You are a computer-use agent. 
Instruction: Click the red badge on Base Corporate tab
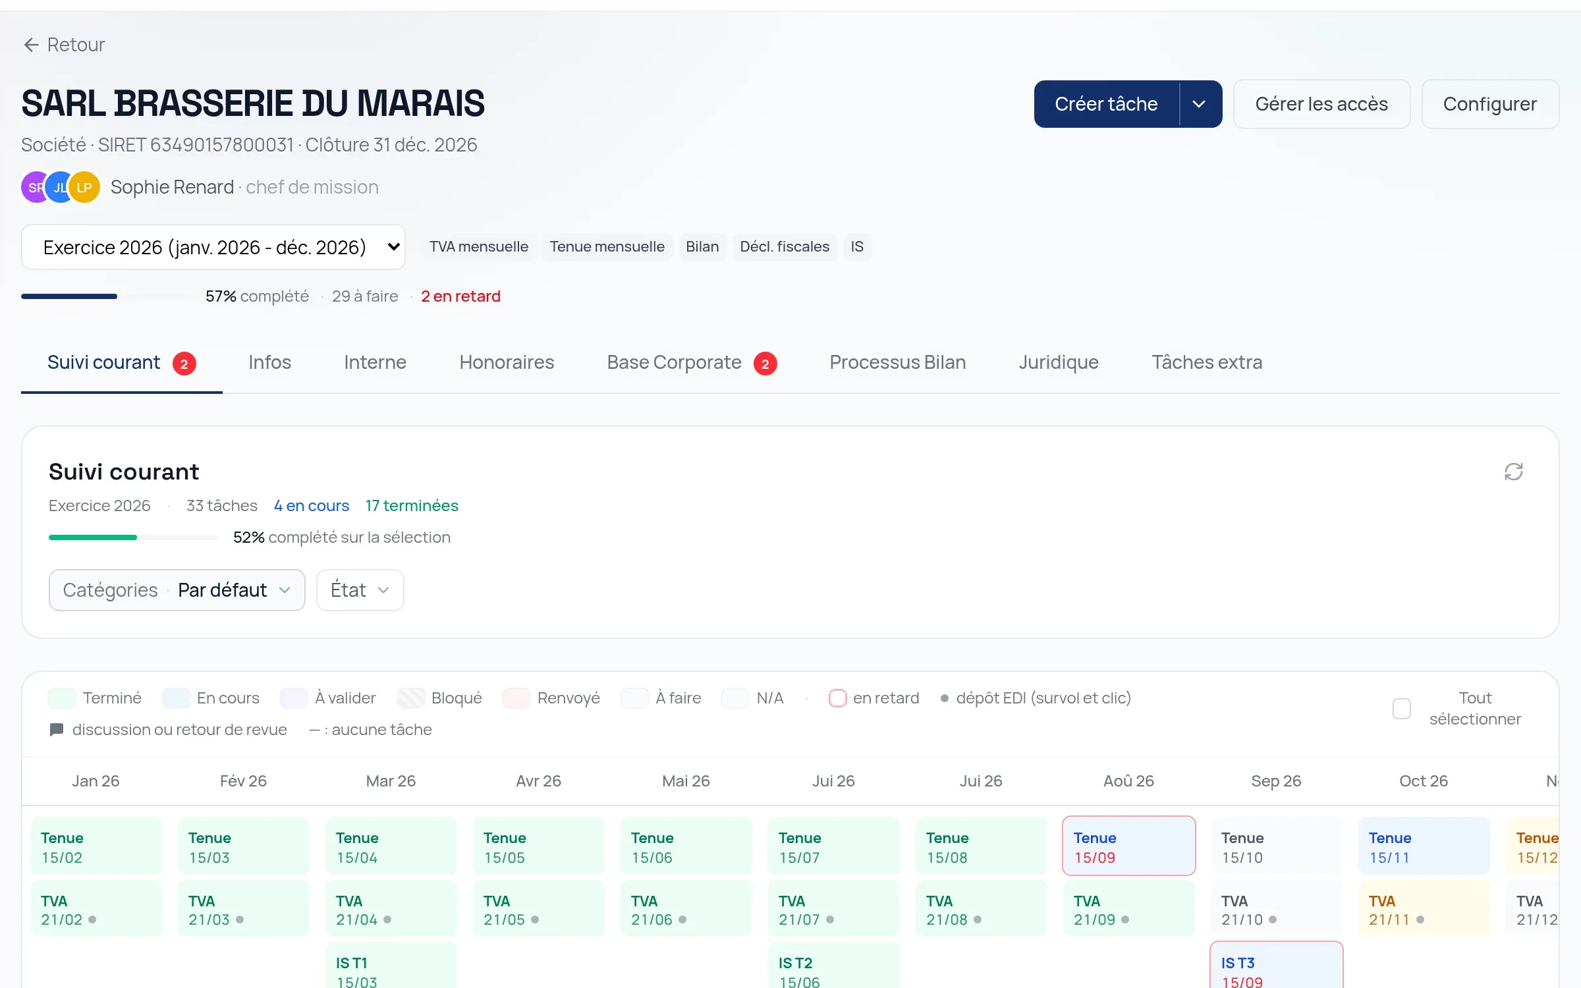[765, 364]
